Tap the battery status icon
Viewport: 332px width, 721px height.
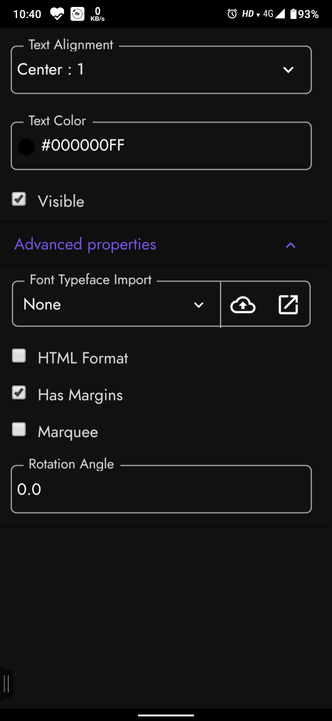pyautogui.click(x=293, y=14)
